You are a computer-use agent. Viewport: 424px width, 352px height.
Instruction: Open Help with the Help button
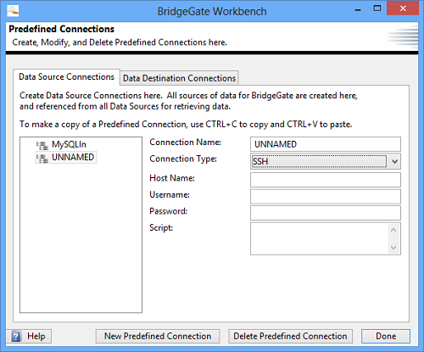[x=29, y=336]
